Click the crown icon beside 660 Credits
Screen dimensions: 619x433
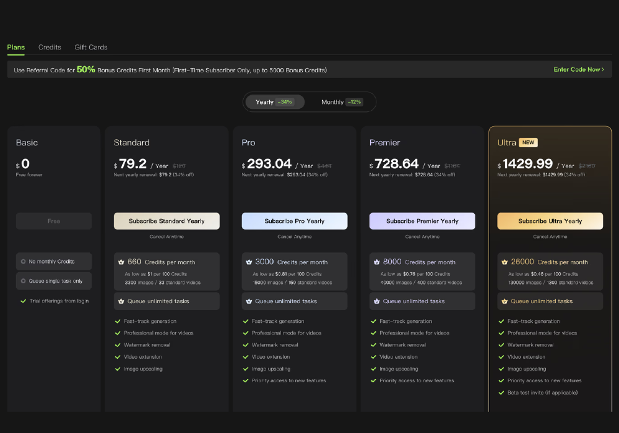(x=121, y=262)
